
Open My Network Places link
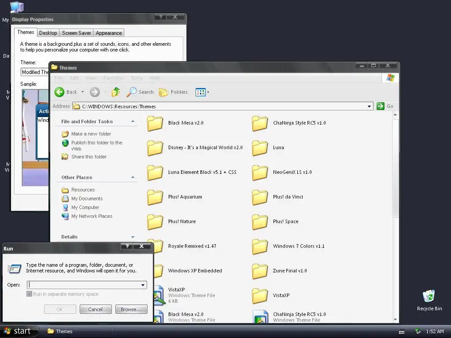tap(92, 216)
